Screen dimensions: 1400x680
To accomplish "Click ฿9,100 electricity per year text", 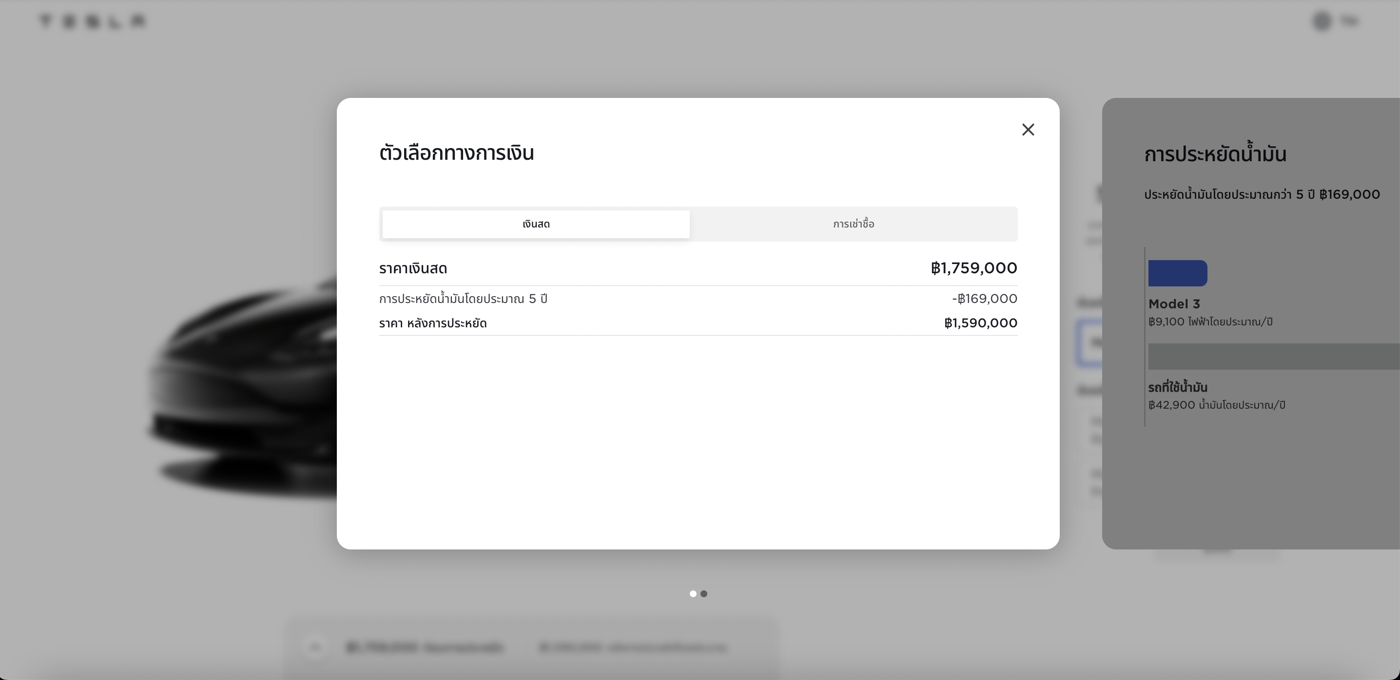I will coord(1210,321).
